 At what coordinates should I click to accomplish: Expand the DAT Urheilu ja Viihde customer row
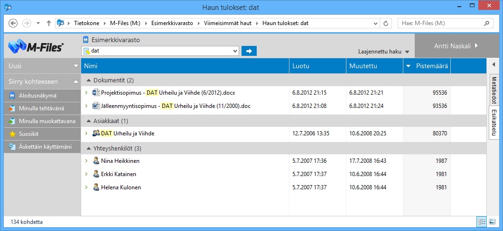(x=86, y=133)
